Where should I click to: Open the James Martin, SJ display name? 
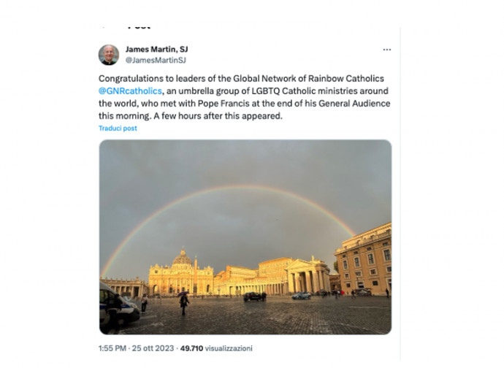point(156,49)
